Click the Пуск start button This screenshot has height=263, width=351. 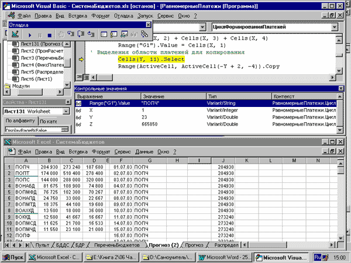coord(13,257)
